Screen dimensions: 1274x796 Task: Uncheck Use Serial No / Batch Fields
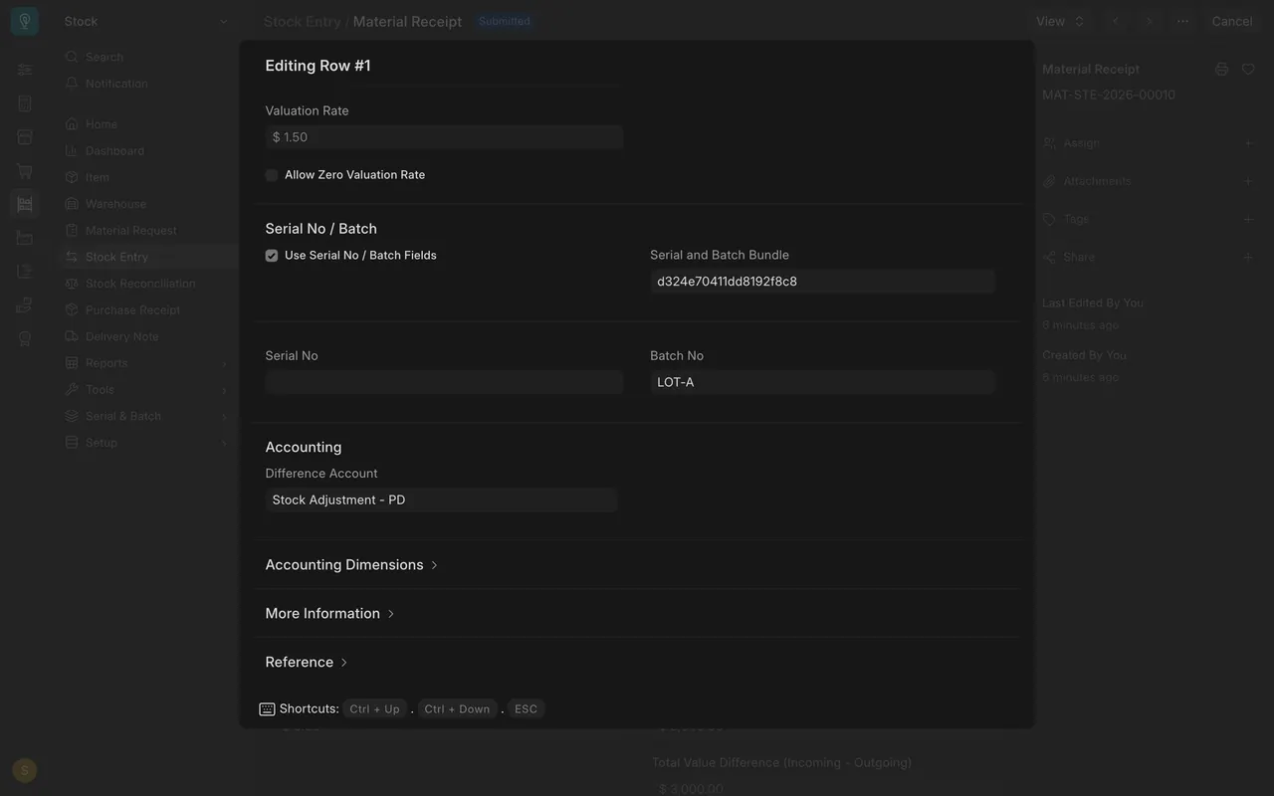pyautogui.click(x=272, y=256)
